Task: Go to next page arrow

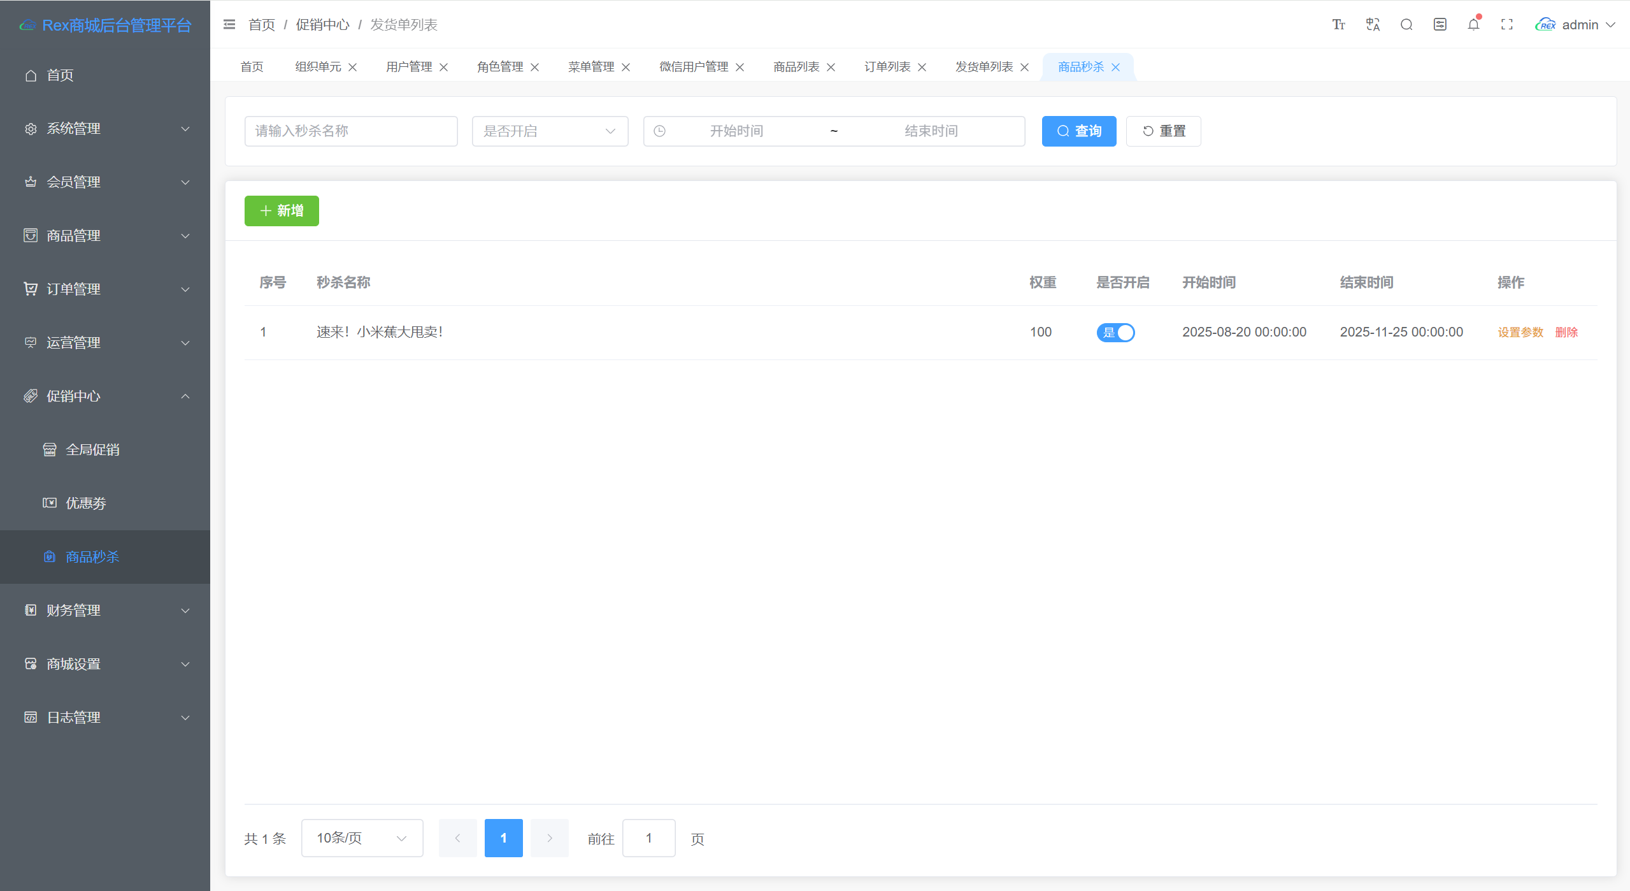Action: [x=549, y=837]
